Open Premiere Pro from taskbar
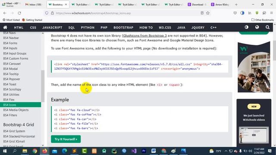 pos(144,151)
